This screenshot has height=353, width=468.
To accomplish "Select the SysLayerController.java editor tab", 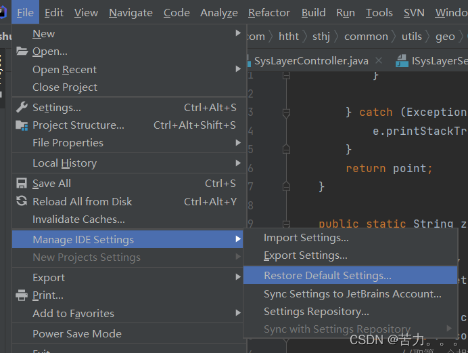I will coord(311,61).
